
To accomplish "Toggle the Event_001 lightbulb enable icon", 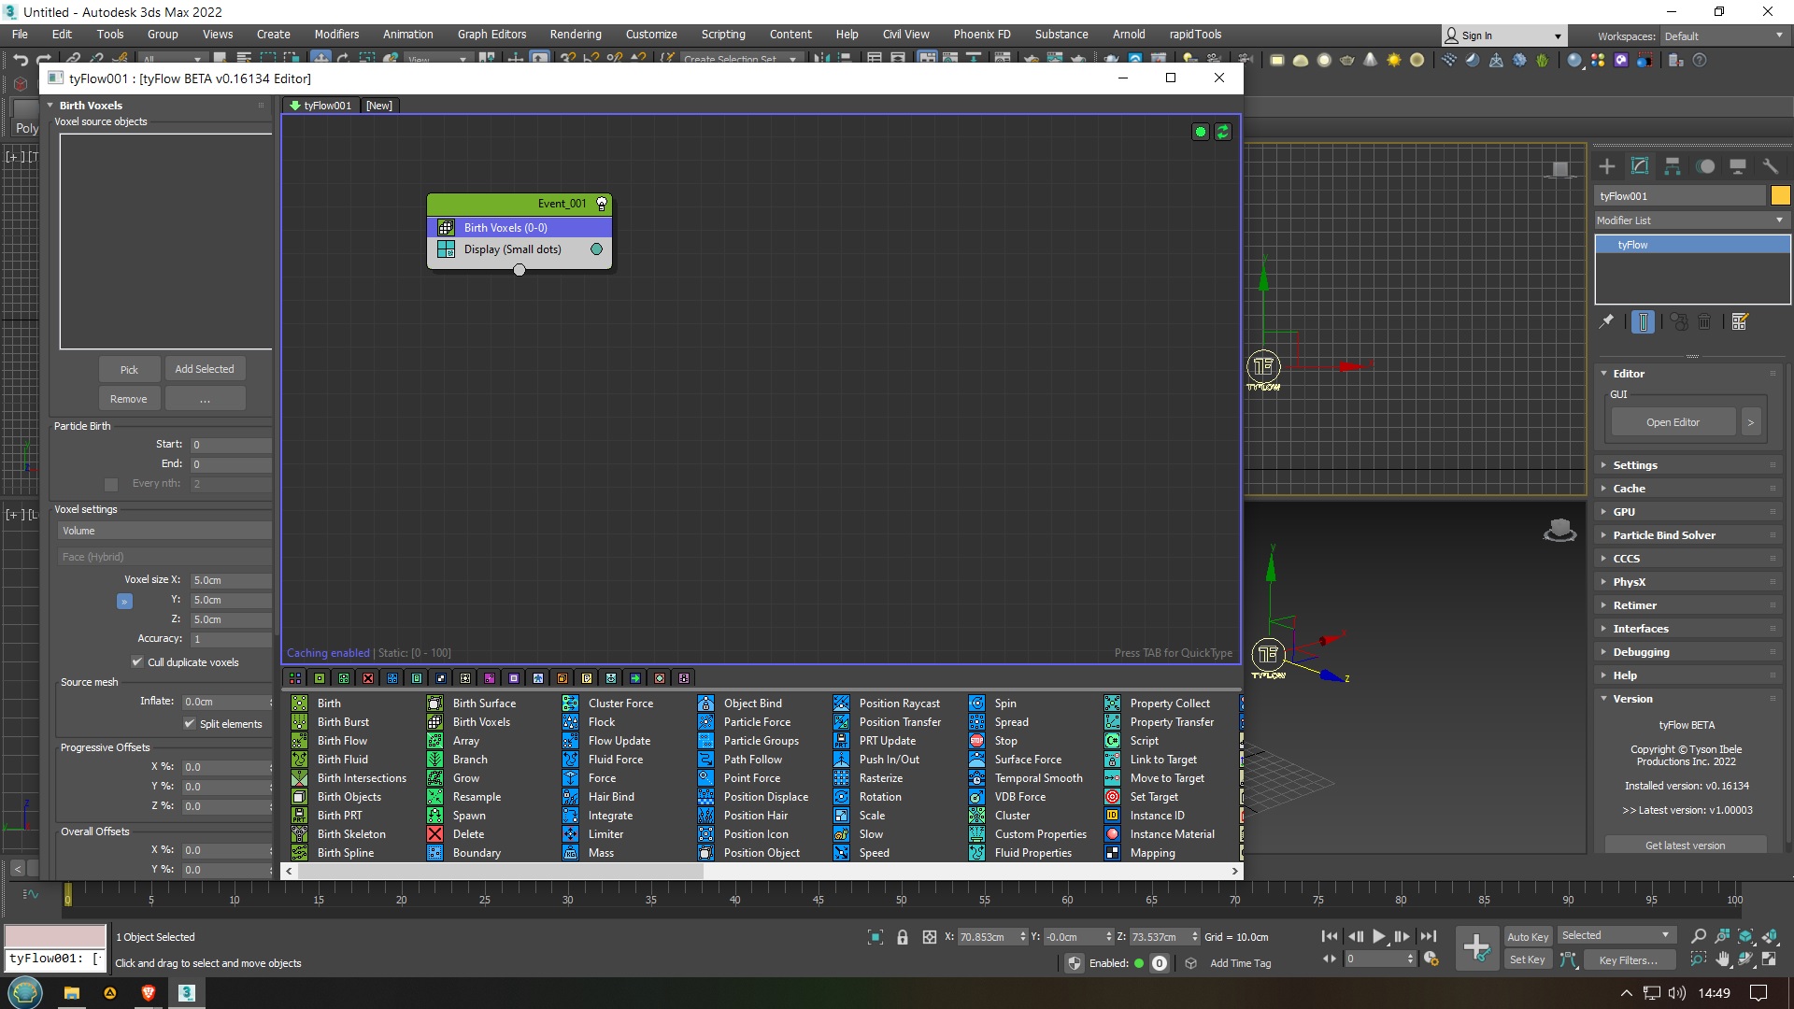I will click(x=602, y=204).
